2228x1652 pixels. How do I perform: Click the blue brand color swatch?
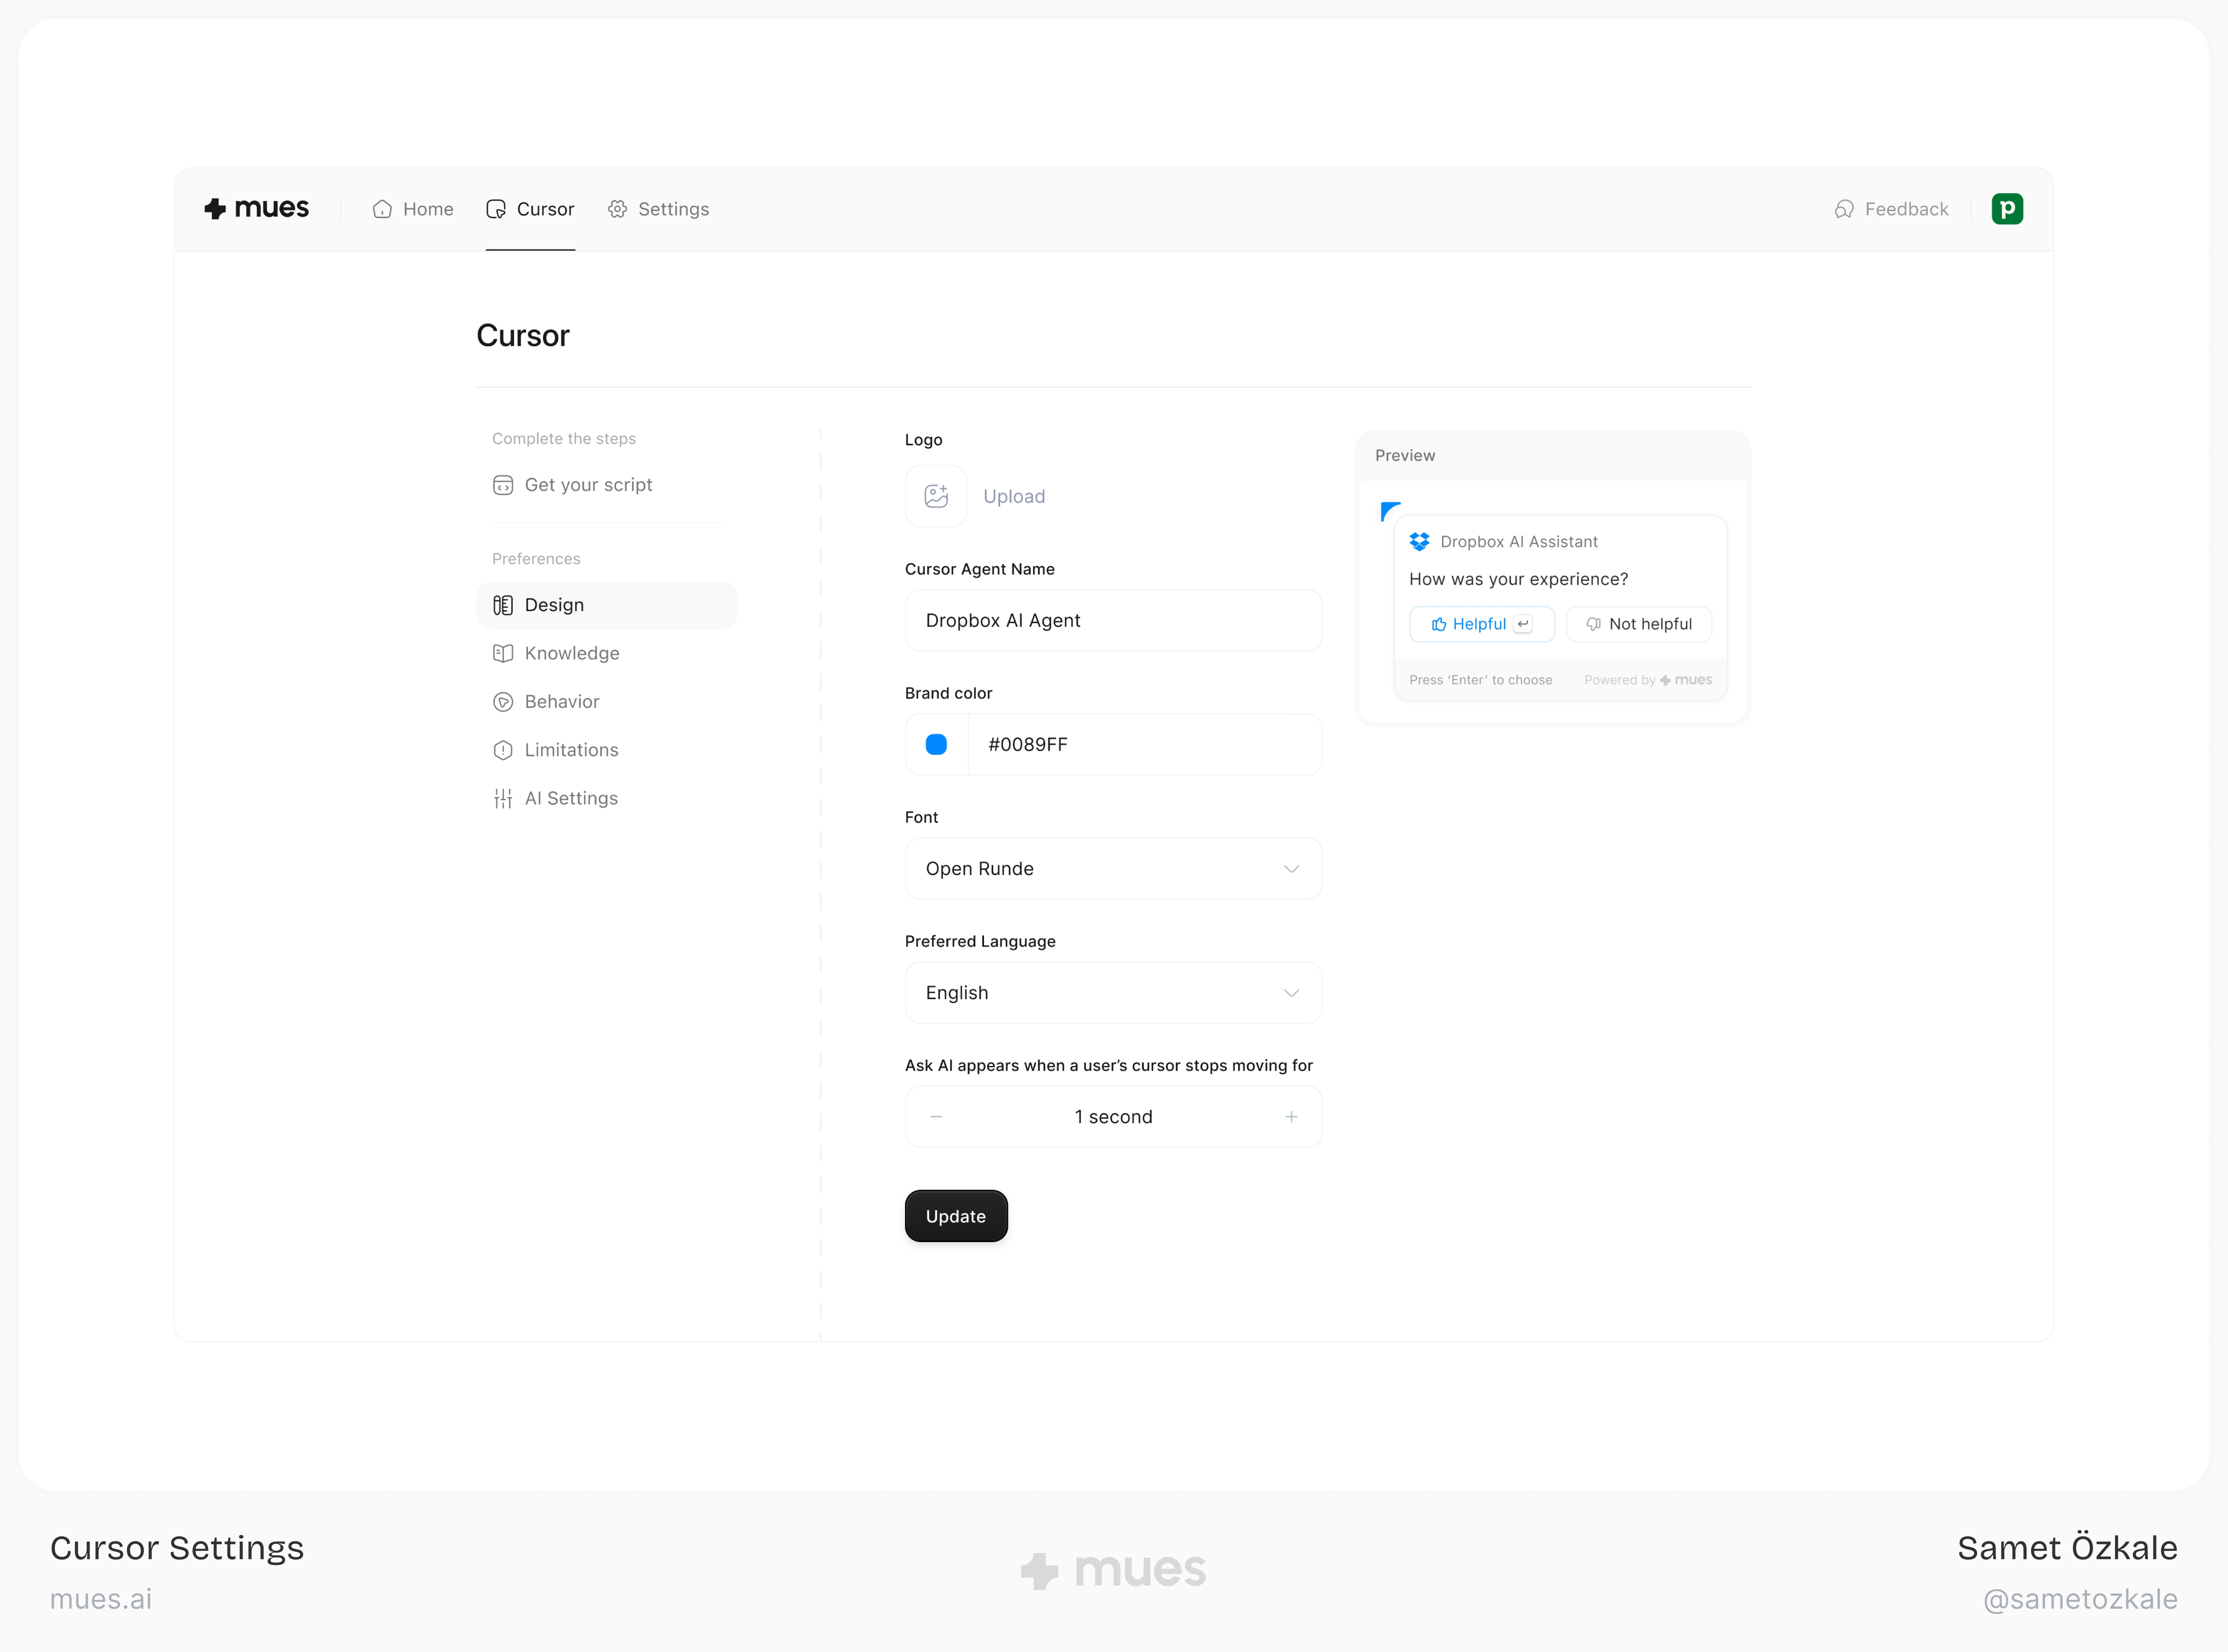pyautogui.click(x=936, y=744)
